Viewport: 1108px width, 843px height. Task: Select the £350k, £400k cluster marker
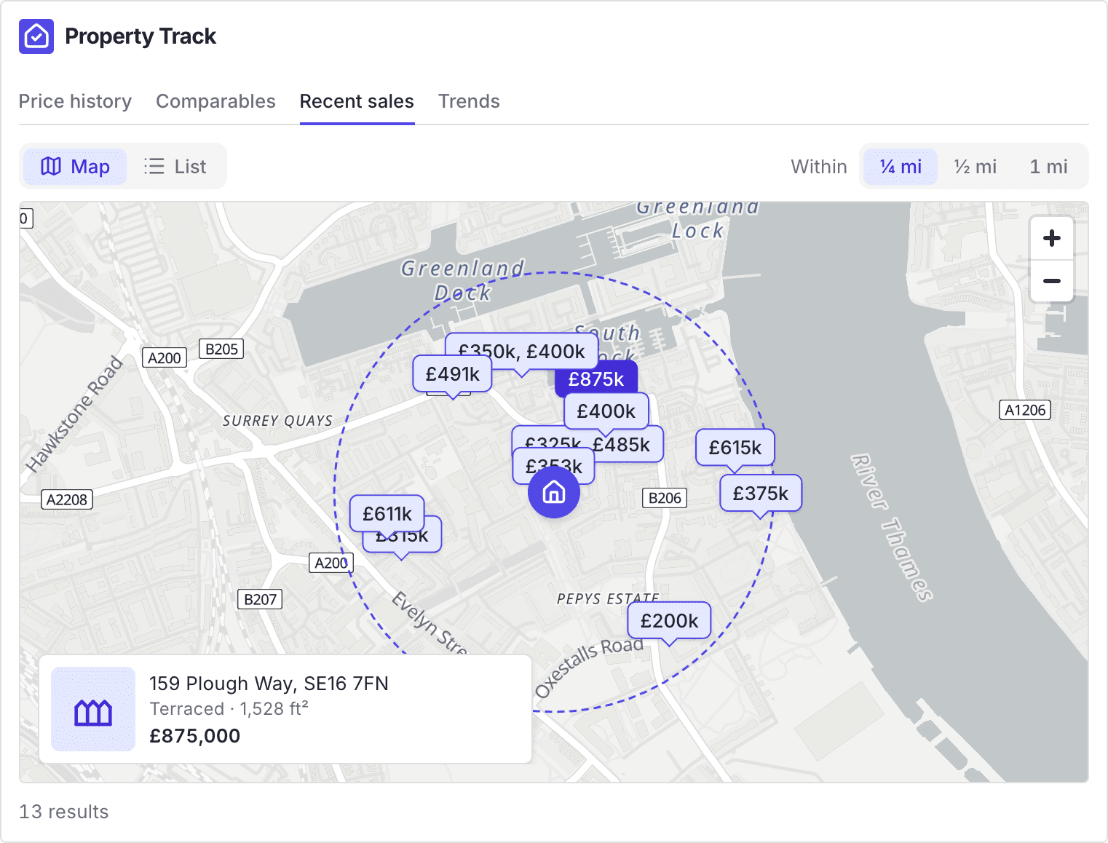coord(521,352)
